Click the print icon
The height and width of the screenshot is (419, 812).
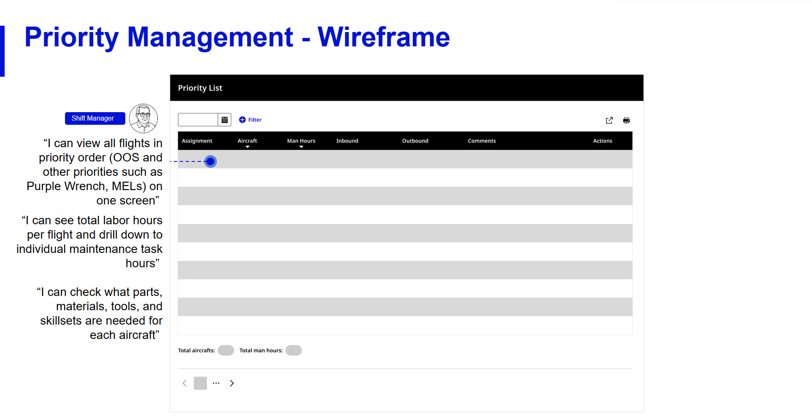(x=626, y=120)
